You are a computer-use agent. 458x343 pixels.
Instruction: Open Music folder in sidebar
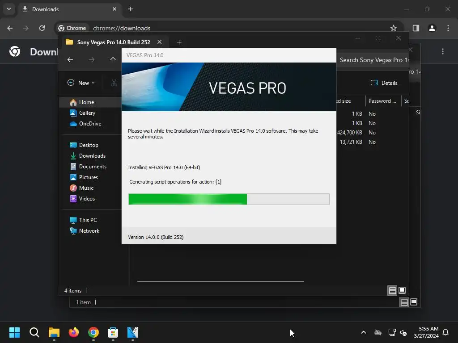pos(86,188)
